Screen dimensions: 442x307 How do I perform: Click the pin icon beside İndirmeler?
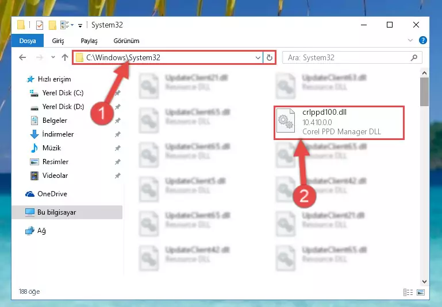click(118, 134)
